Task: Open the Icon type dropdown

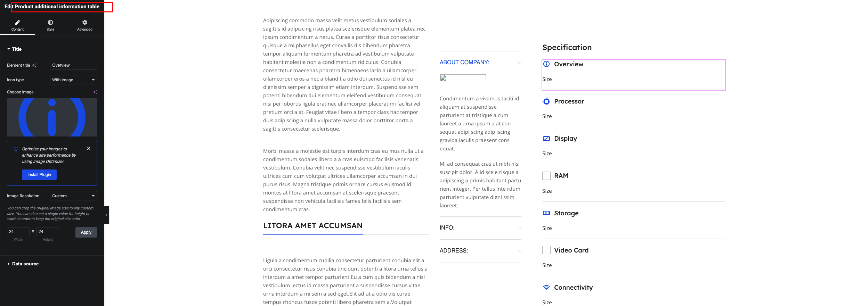Action: 73,80
